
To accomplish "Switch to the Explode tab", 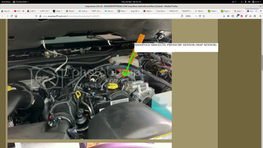I will pos(226,11).
